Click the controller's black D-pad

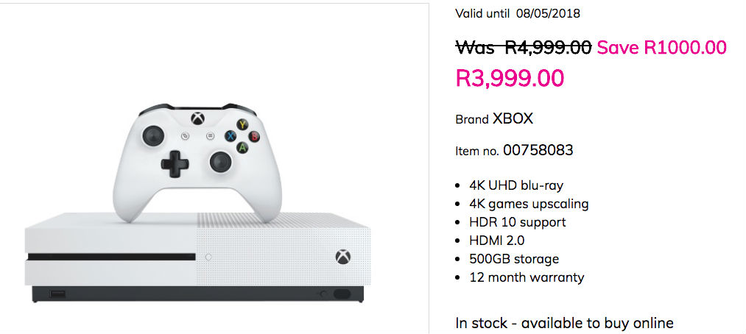point(175,163)
